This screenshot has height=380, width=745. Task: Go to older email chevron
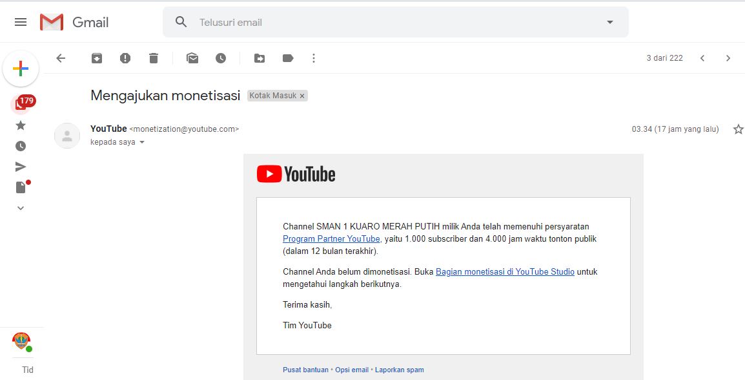(x=728, y=58)
